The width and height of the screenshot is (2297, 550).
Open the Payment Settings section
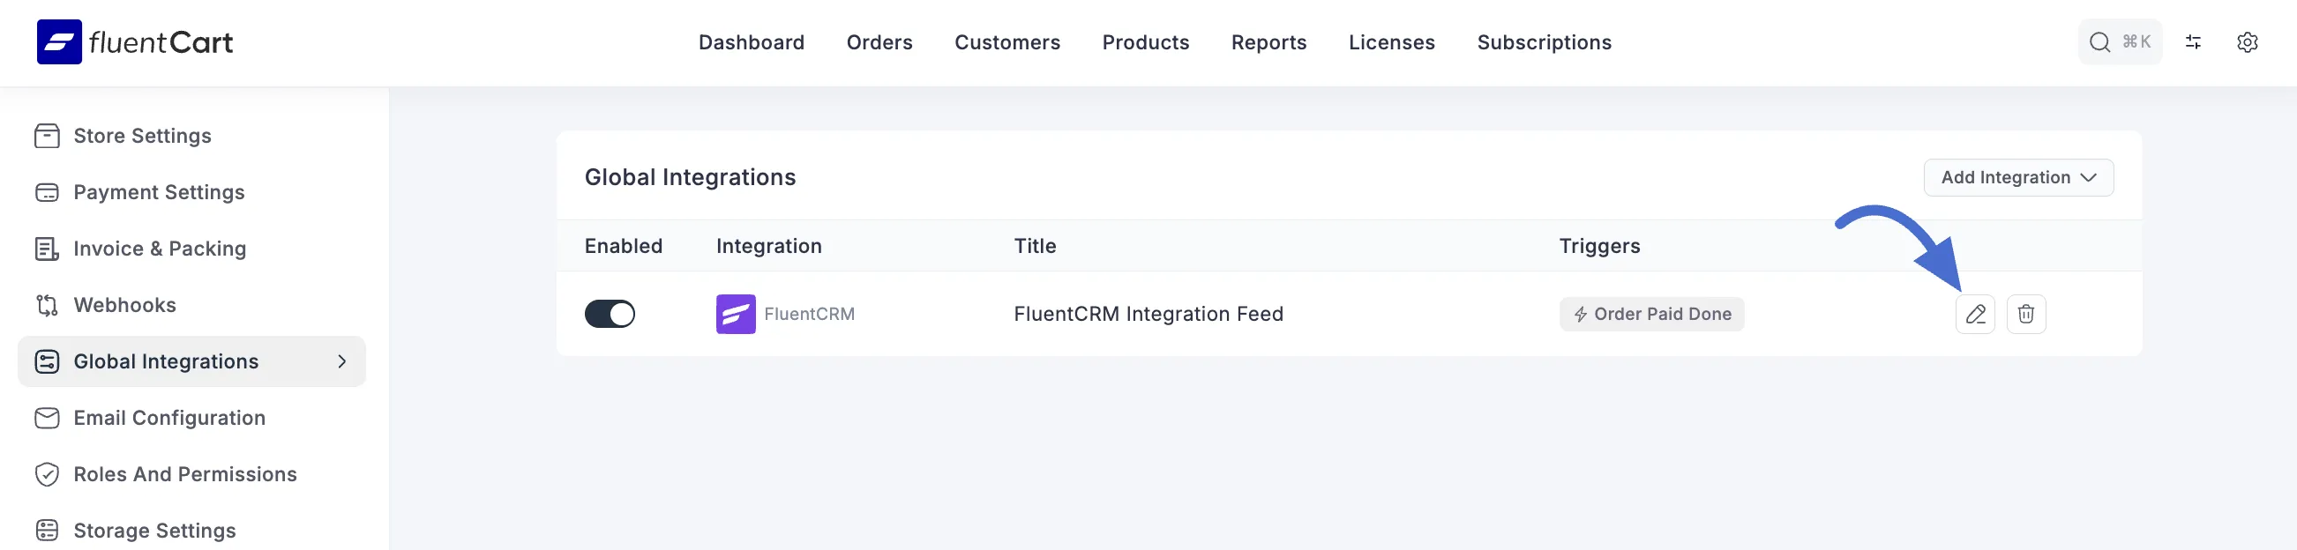pyautogui.click(x=159, y=191)
